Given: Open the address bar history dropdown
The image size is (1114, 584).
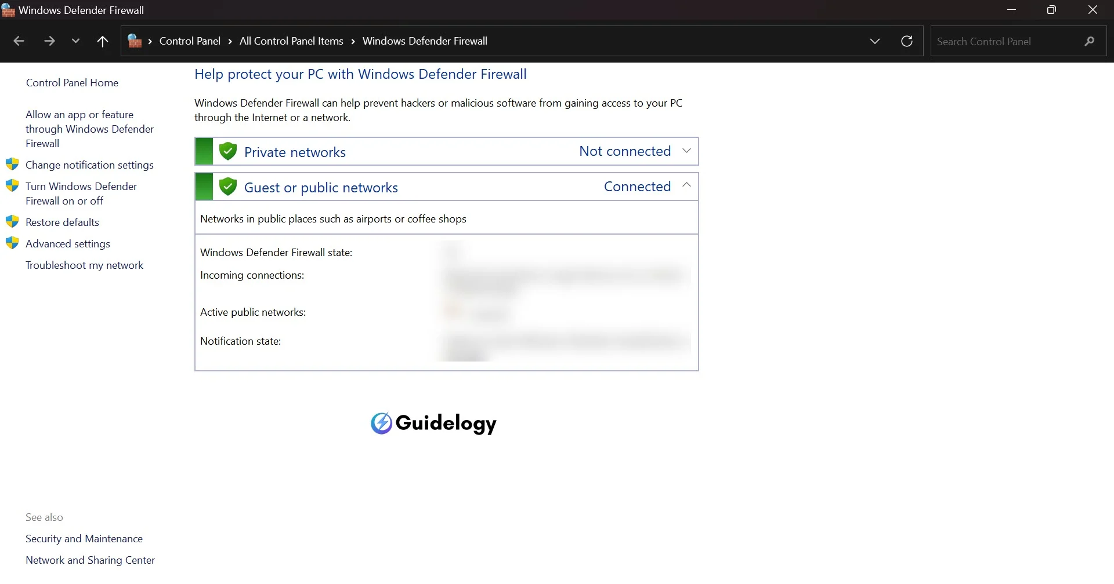Looking at the screenshot, I should point(875,41).
